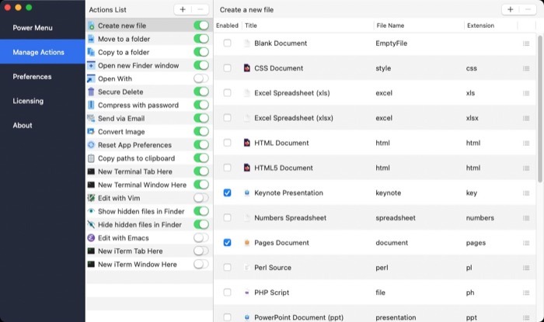Open the Preferences sidebar section
Screen dimensions: 544x322
[x=32, y=77]
